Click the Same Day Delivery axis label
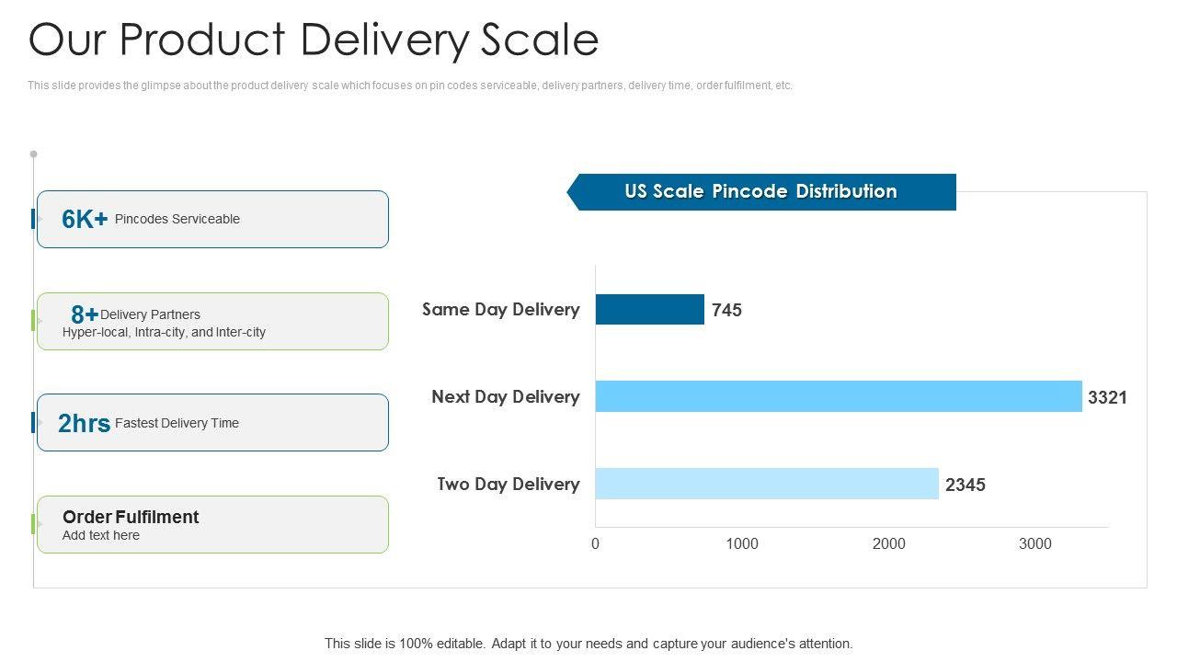Image resolution: width=1177 pixels, height=662 pixels. [501, 310]
